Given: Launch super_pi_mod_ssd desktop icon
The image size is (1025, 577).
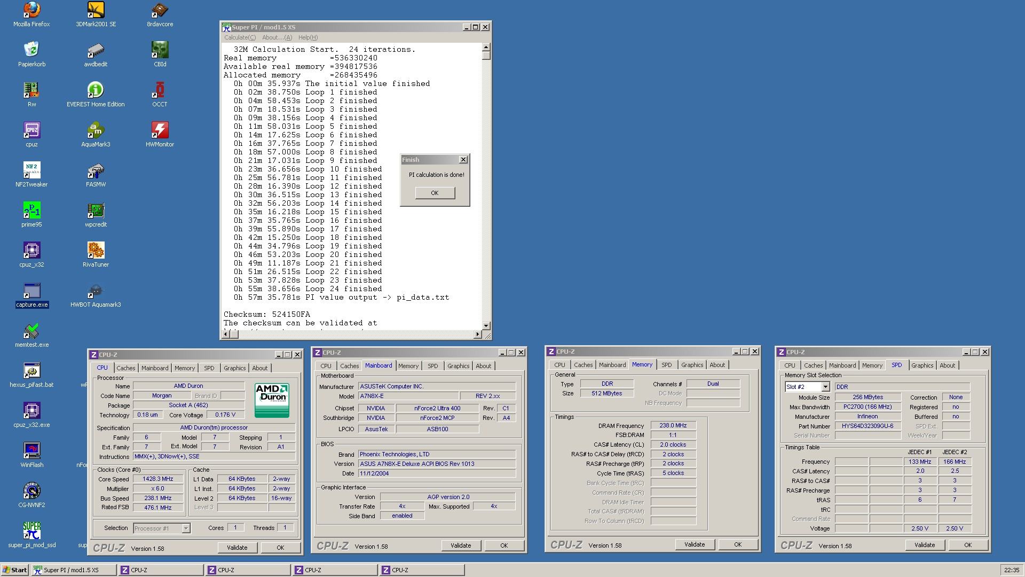Looking at the screenshot, I should point(31,535).
